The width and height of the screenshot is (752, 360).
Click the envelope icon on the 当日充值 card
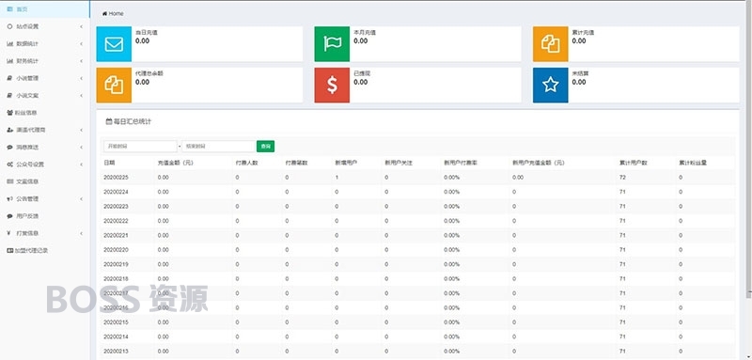coord(114,44)
